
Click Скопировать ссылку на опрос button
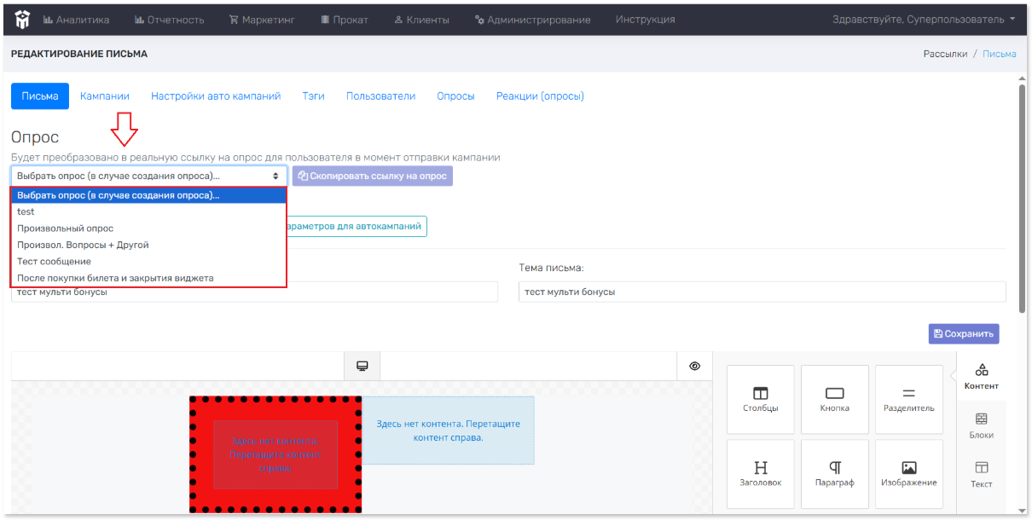coord(372,176)
